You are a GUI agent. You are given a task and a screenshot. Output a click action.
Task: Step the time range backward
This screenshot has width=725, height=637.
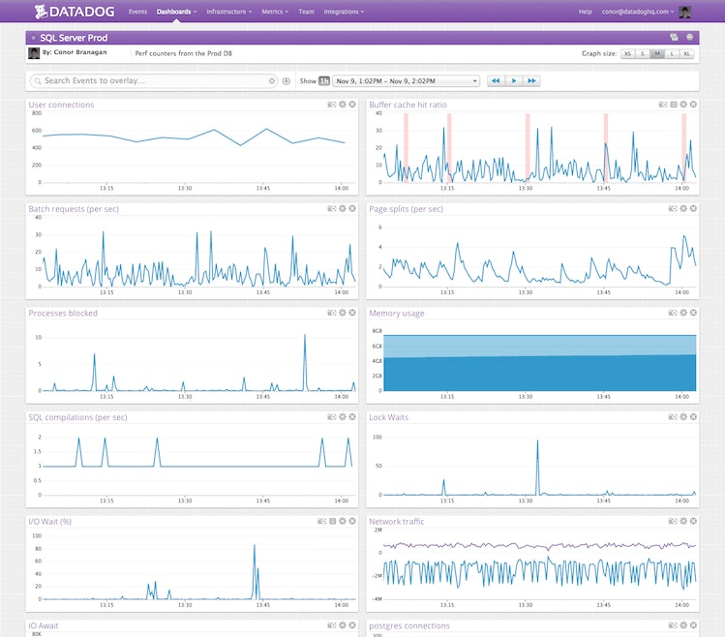point(497,81)
